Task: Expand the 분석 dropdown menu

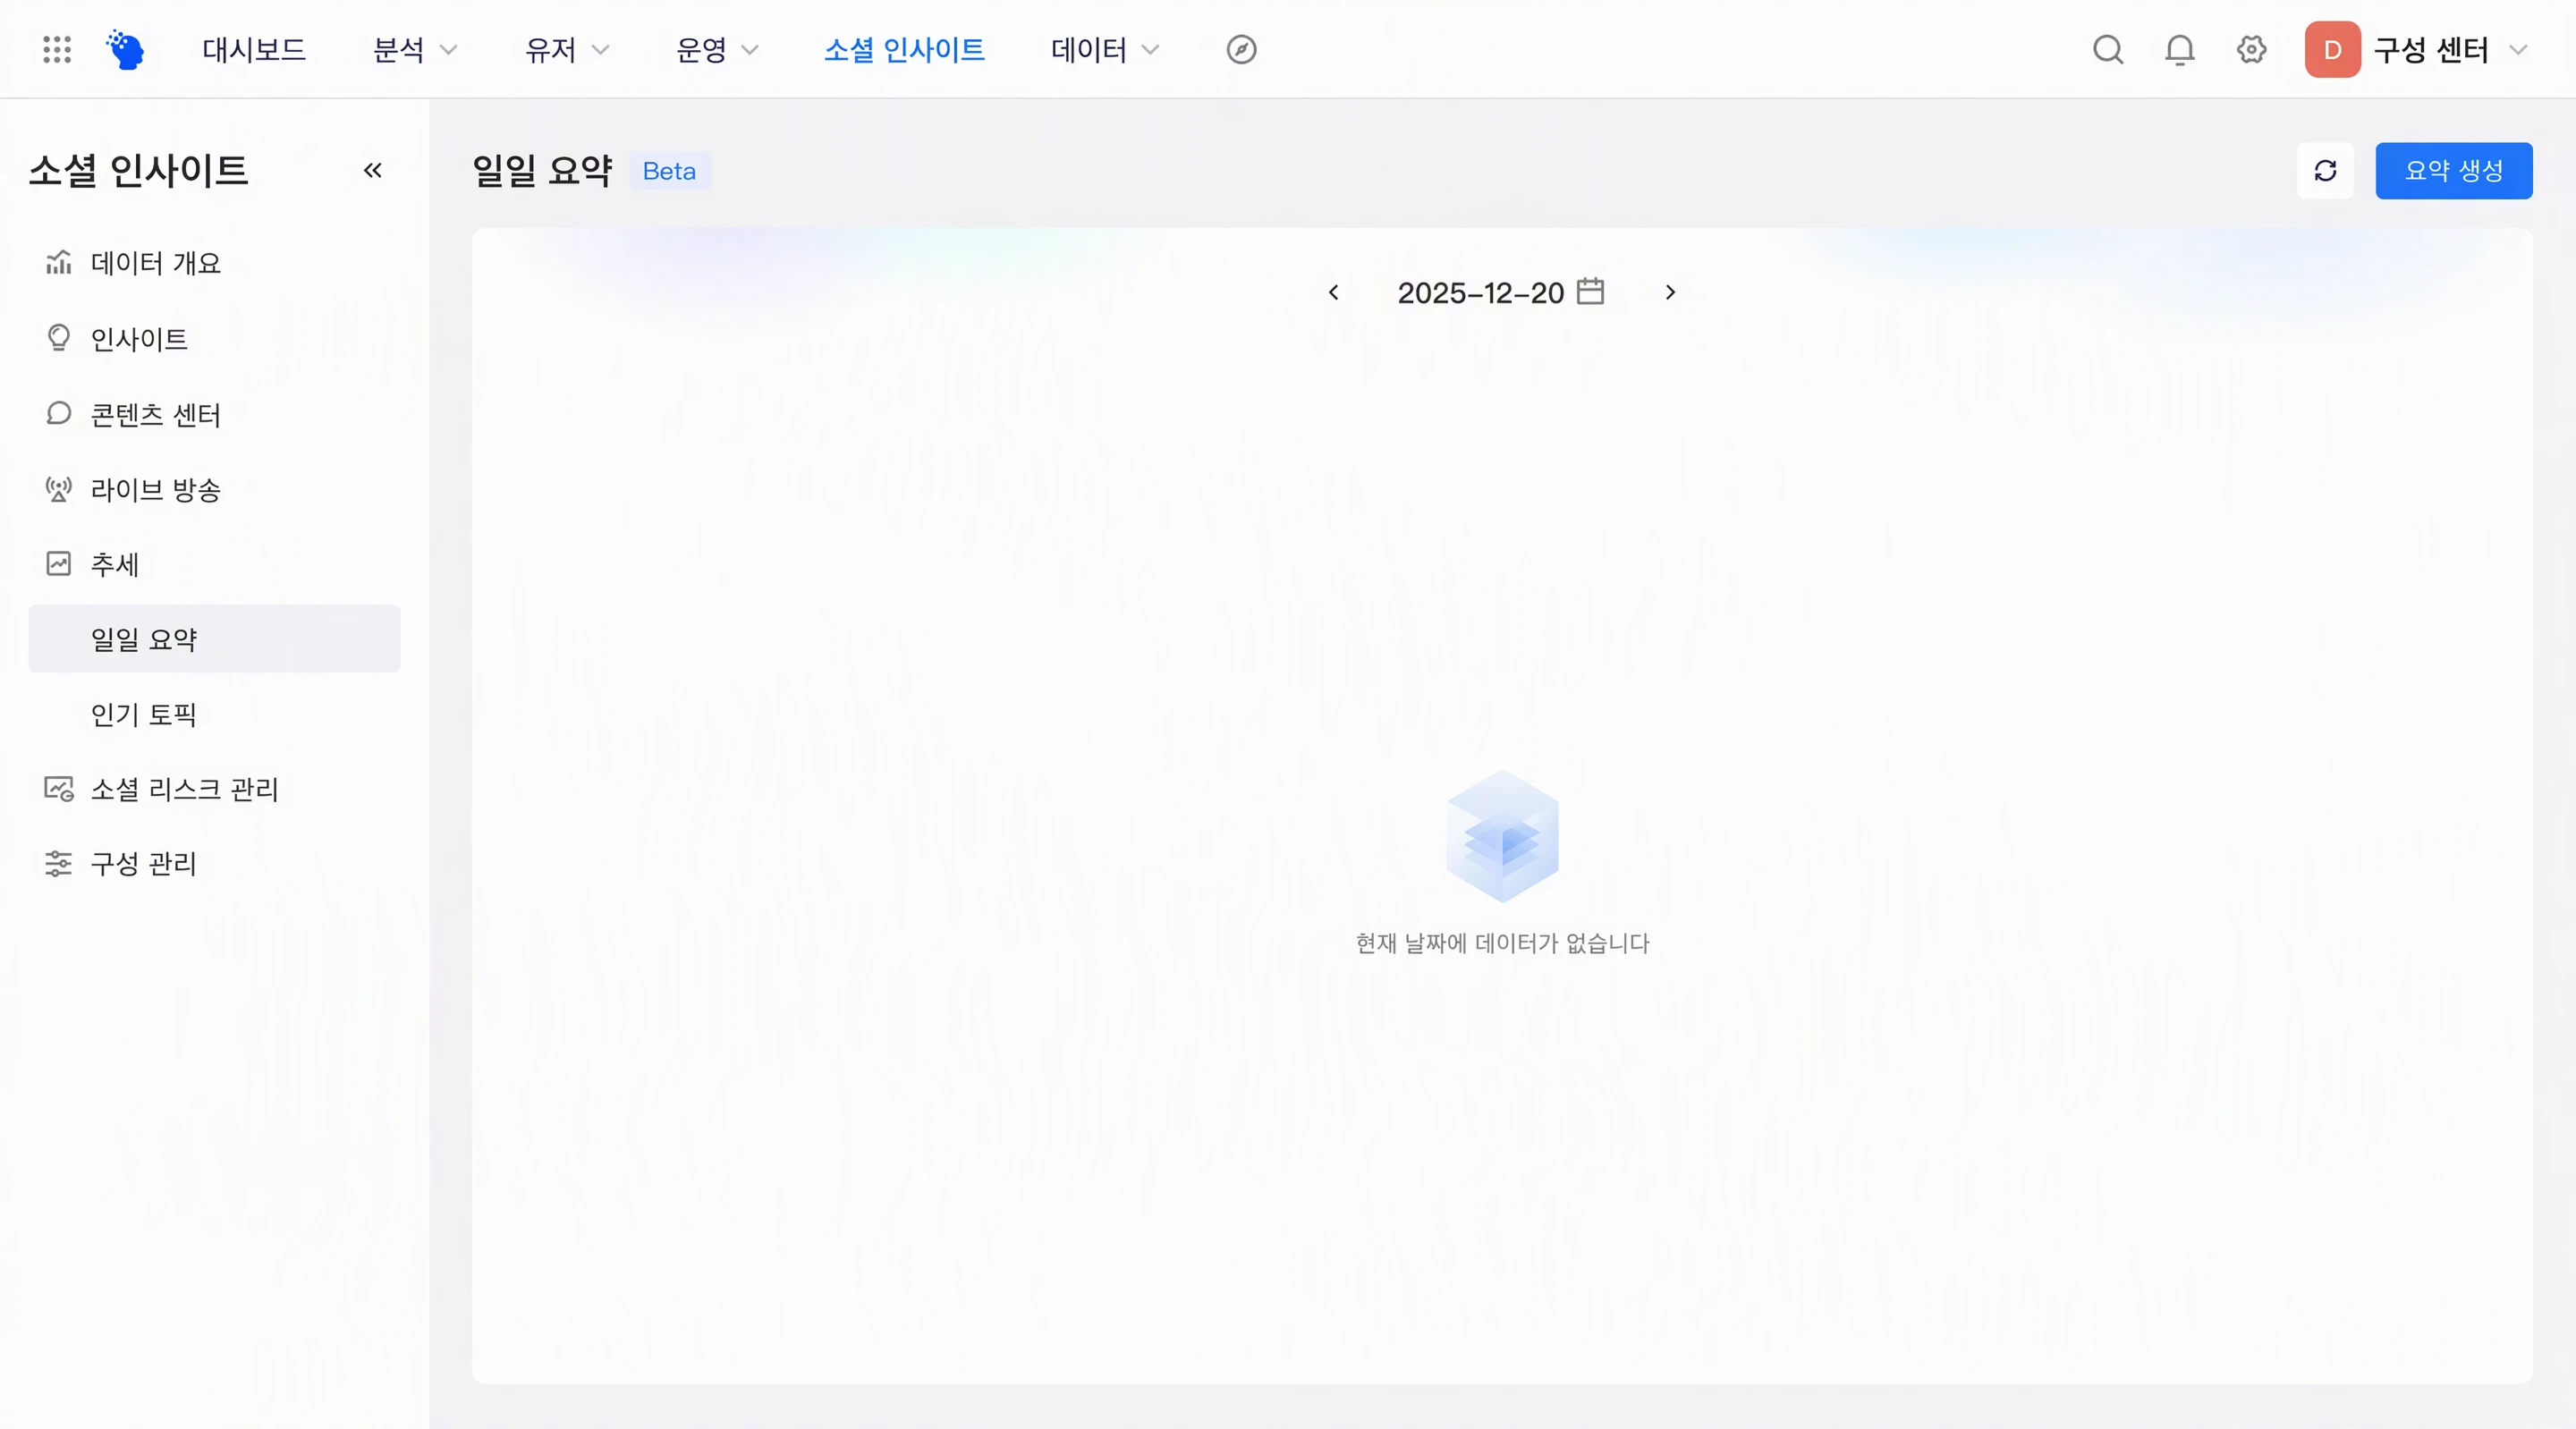Action: [414, 49]
